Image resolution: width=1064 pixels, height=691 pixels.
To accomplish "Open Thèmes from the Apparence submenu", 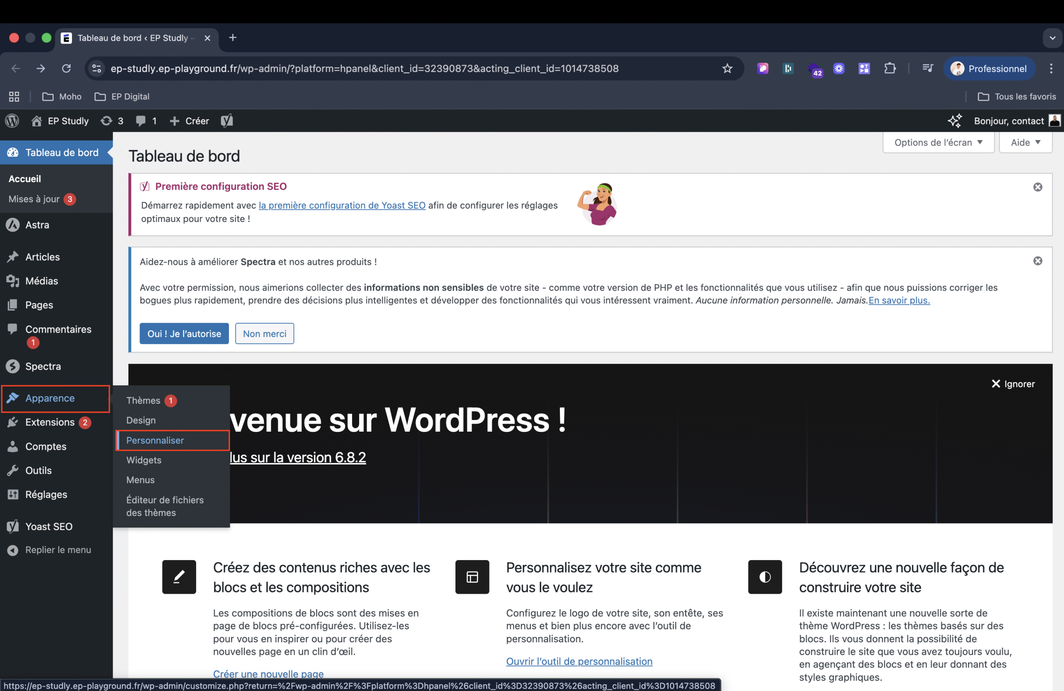I will coord(142,401).
